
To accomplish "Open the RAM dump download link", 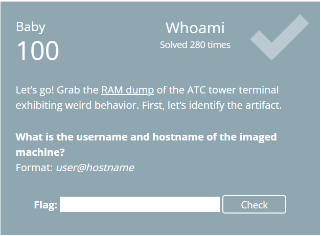I will [x=128, y=90].
